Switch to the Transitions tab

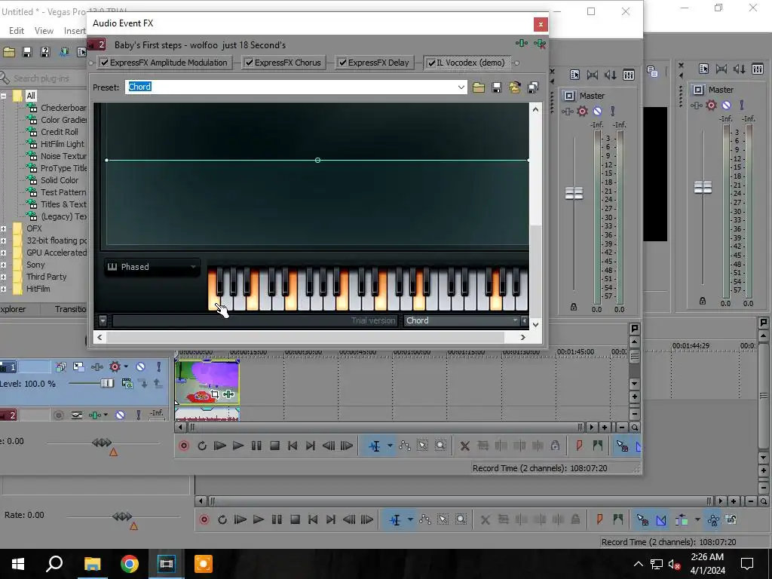coord(70,309)
